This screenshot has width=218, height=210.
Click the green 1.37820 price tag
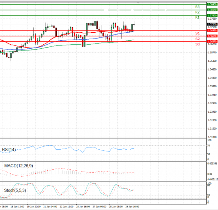click(x=212, y=16)
